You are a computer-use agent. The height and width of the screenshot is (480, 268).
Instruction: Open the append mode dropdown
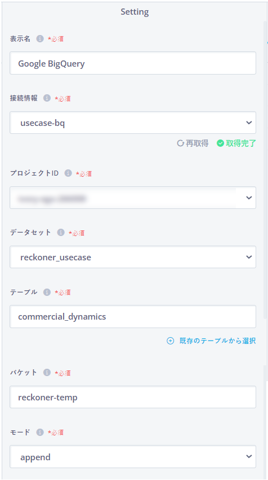point(133,457)
